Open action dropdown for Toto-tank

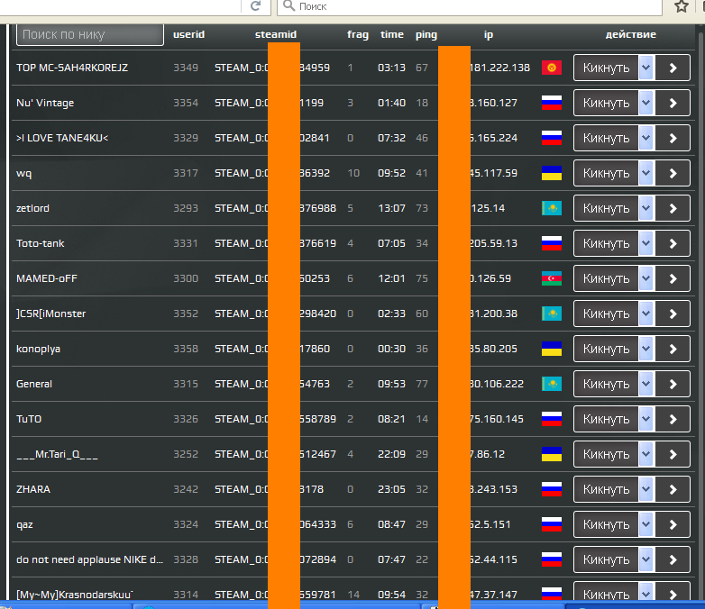[646, 243]
